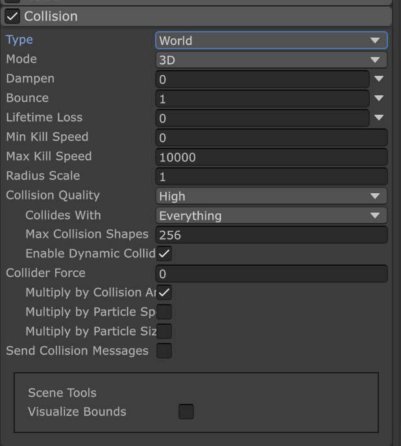Expand the Collision Quality dropdown

(x=271, y=196)
